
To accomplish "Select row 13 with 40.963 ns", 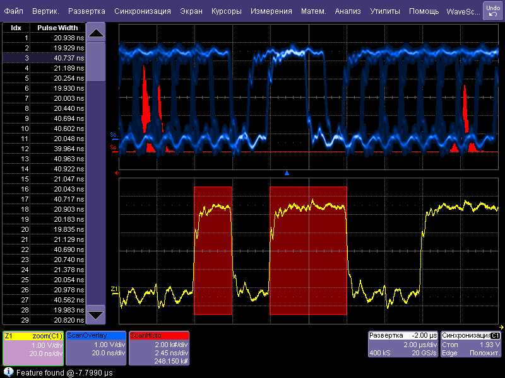I will tap(44, 159).
